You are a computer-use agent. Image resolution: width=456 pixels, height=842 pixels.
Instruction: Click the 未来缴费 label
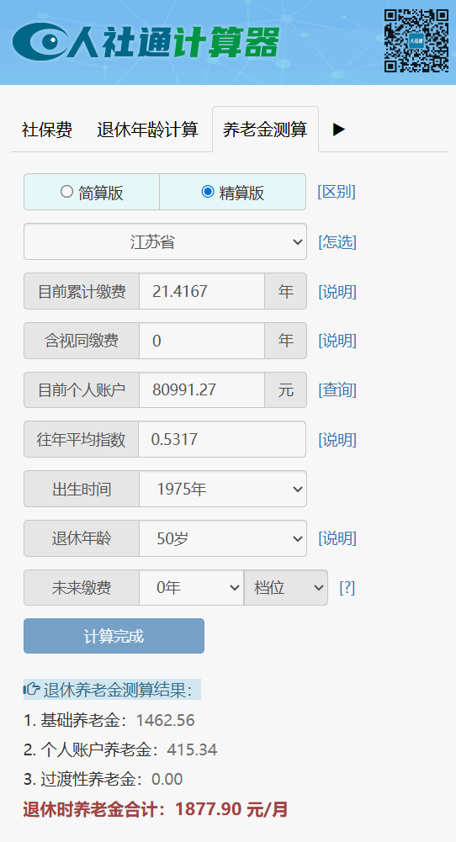point(82,588)
